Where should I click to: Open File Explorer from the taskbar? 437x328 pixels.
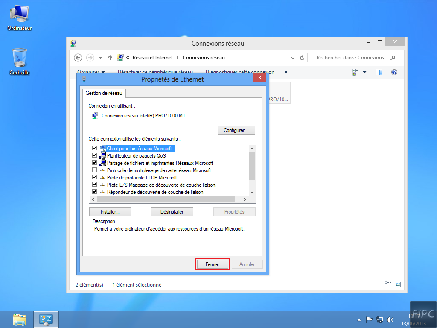[20, 319]
